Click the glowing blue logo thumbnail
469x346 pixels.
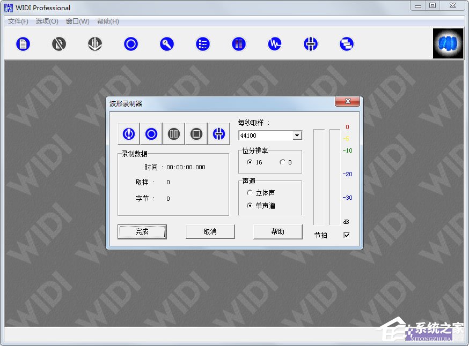click(x=448, y=43)
